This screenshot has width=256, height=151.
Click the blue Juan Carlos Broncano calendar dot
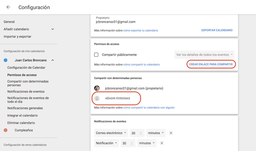6,60
